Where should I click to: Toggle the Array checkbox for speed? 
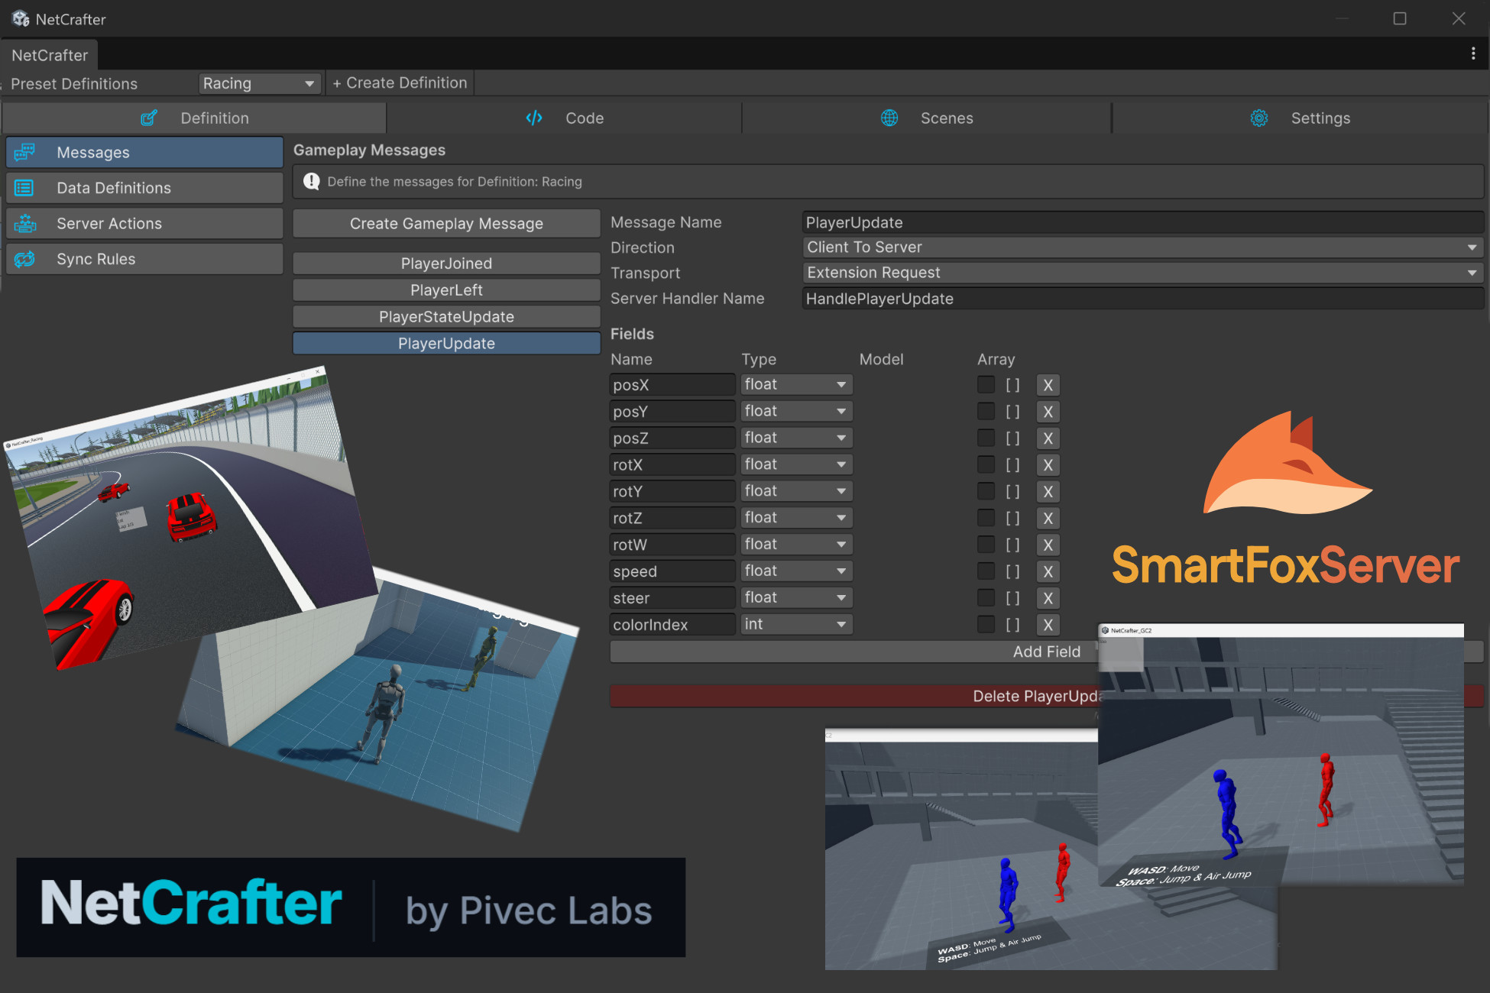pyautogui.click(x=986, y=571)
